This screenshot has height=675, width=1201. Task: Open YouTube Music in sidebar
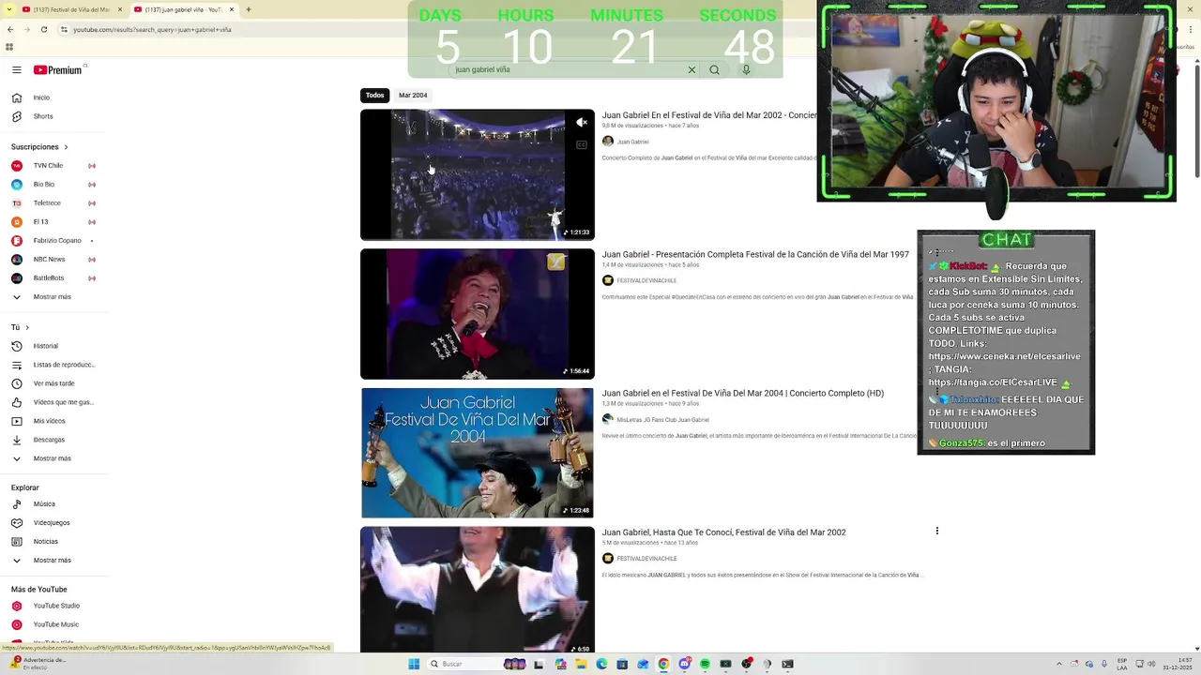[x=55, y=624]
